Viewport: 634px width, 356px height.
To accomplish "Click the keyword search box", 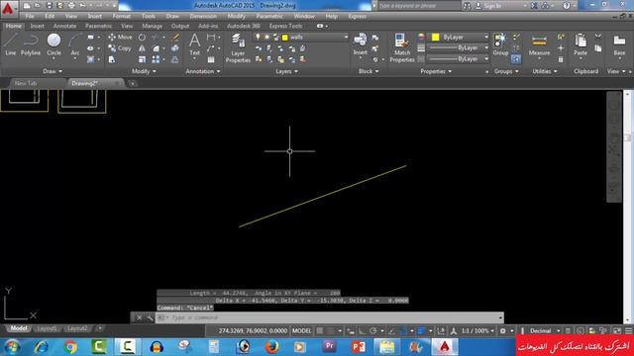I will coord(419,6).
